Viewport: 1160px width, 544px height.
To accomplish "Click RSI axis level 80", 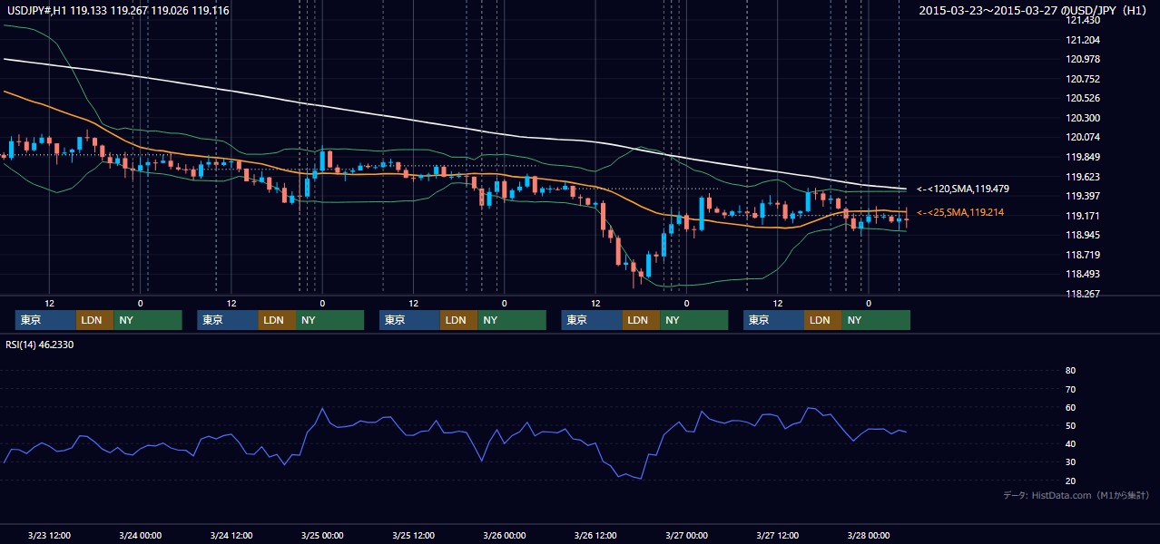I will 1070,371.
